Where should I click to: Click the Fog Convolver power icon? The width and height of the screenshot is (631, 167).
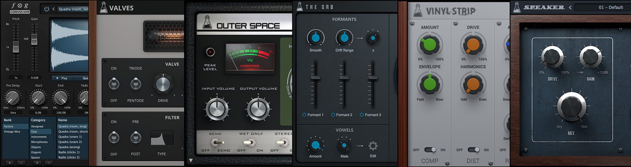point(47,9)
